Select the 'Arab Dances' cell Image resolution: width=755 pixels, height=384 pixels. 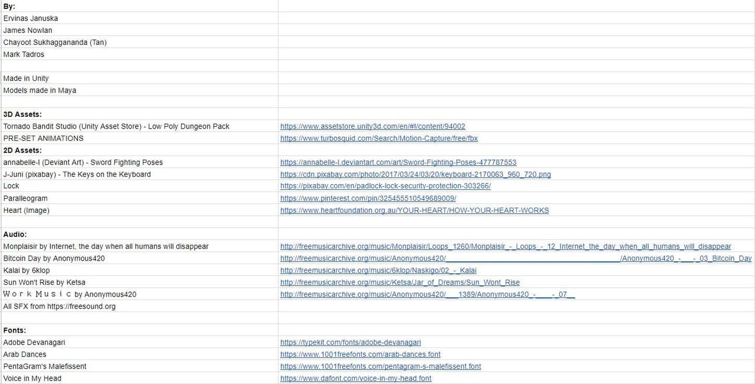point(139,354)
